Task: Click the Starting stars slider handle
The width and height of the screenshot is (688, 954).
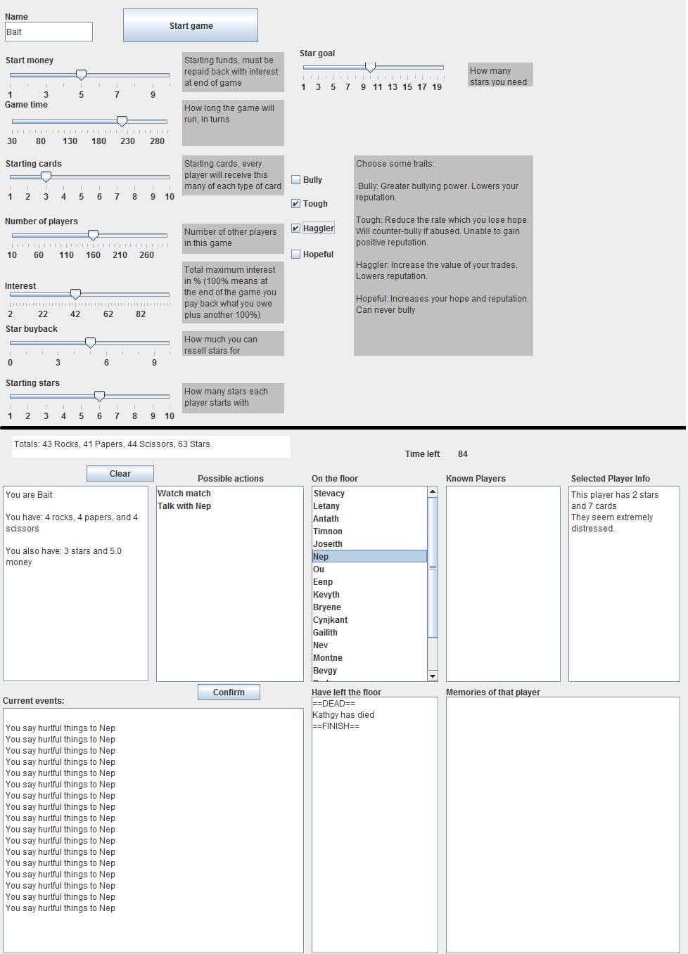Action: 99,396
